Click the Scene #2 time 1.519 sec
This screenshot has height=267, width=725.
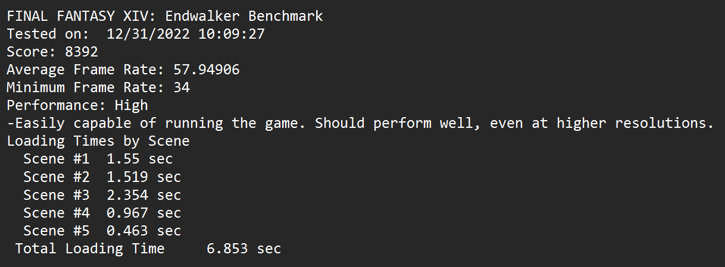pyautogui.click(x=144, y=177)
